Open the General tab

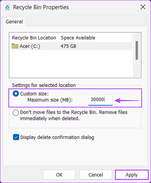pyautogui.click(x=14, y=22)
